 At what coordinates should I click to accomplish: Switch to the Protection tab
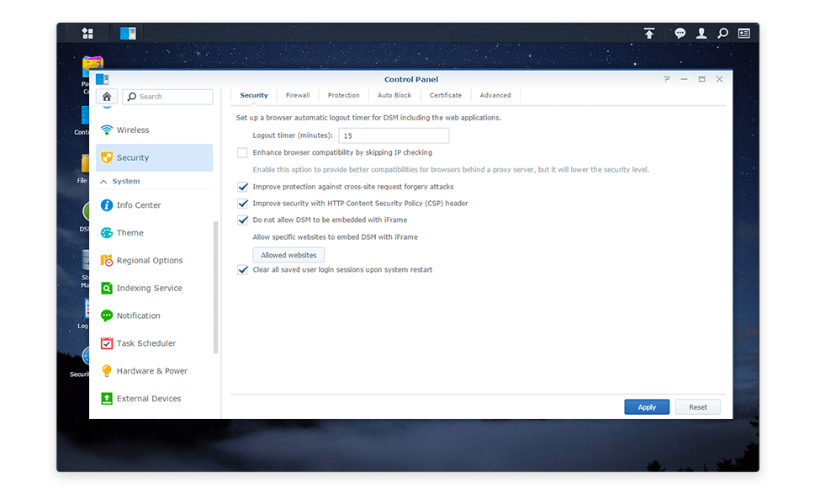(x=344, y=95)
